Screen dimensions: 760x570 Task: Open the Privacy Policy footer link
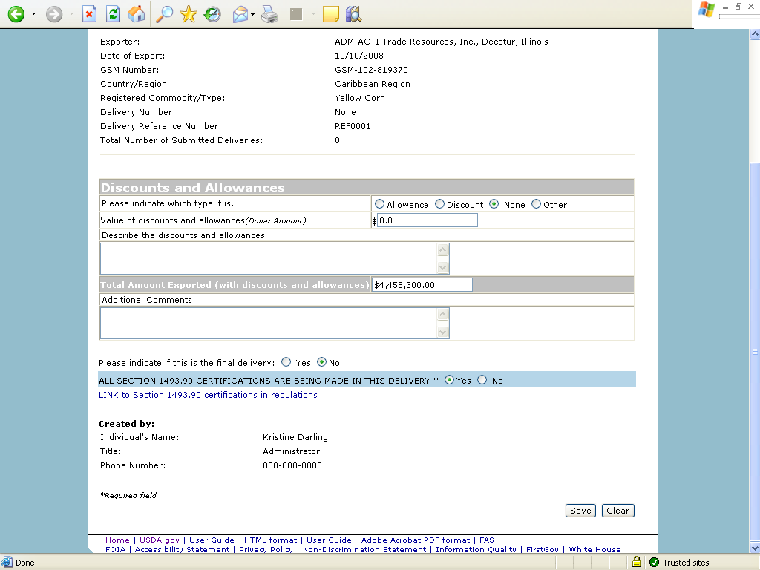(x=266, y=550)
